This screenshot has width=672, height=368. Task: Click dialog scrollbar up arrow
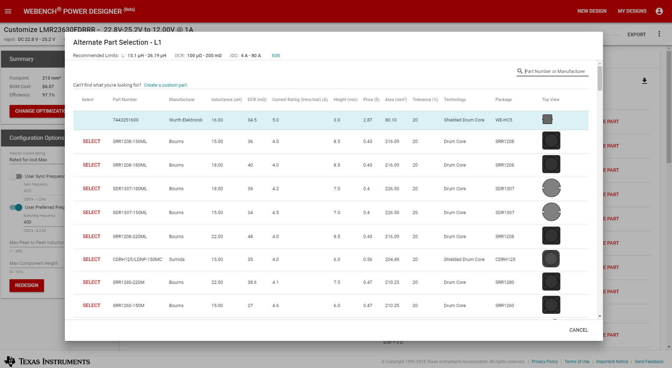click(x=600, y=64)
